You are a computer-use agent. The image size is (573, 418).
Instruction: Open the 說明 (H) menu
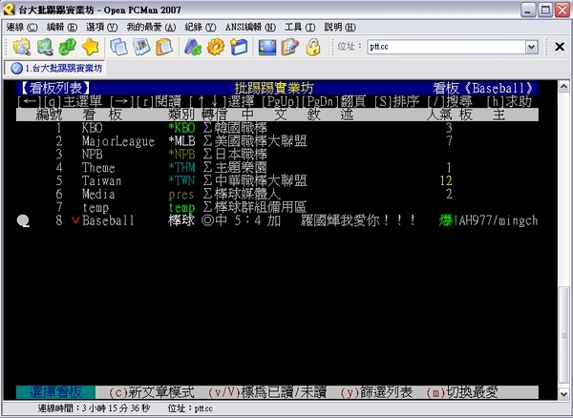click(340, 27)
